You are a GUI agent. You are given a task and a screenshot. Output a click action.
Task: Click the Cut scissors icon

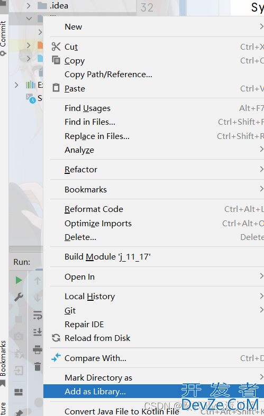click(56, 47)
